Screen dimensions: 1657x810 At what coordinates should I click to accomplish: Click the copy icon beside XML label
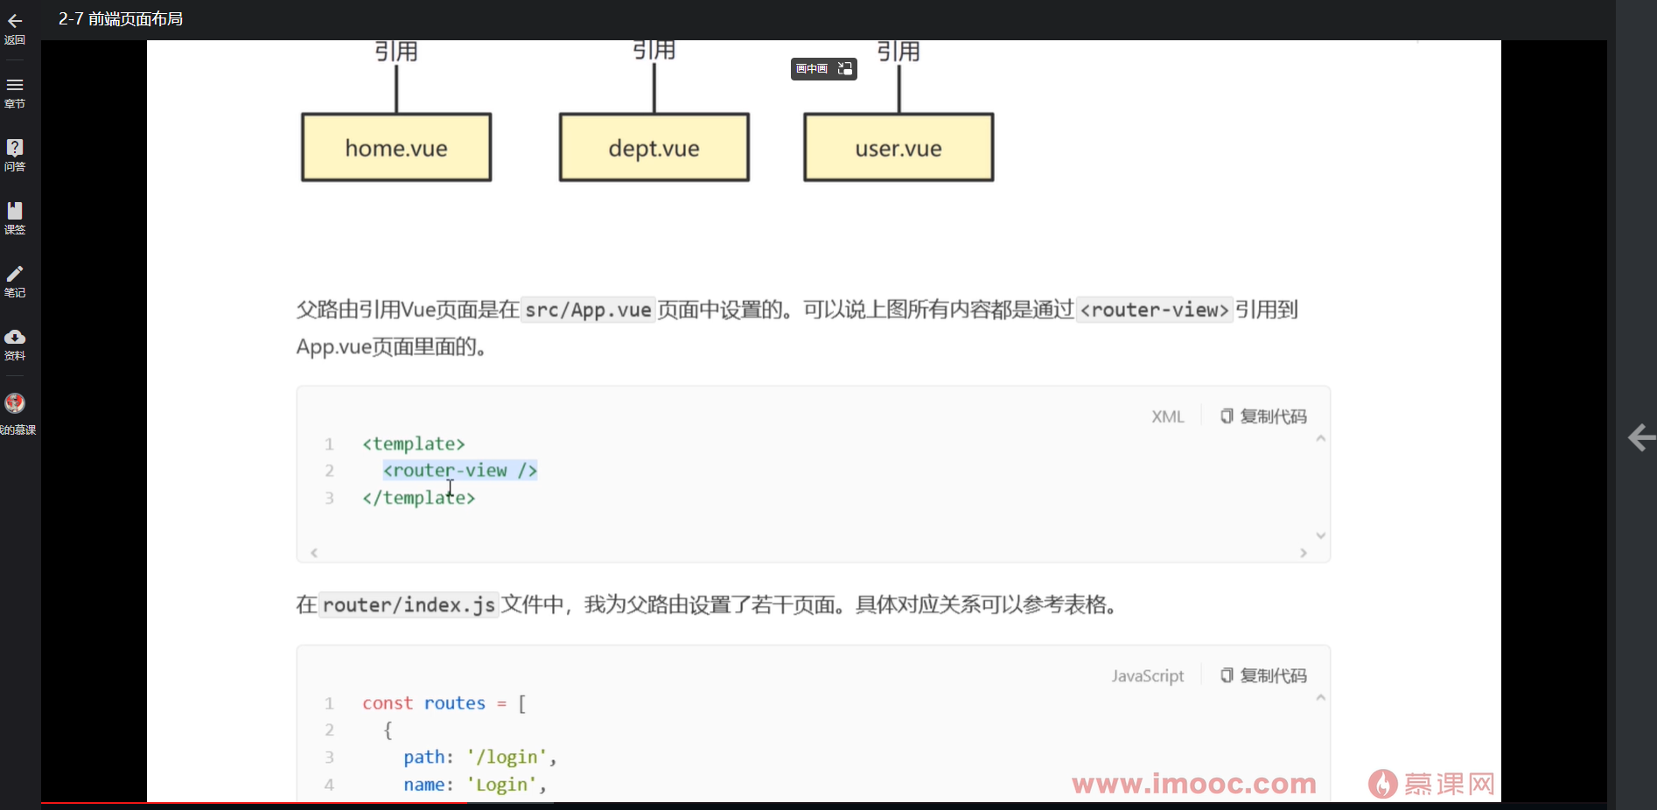coord(1226,415)
